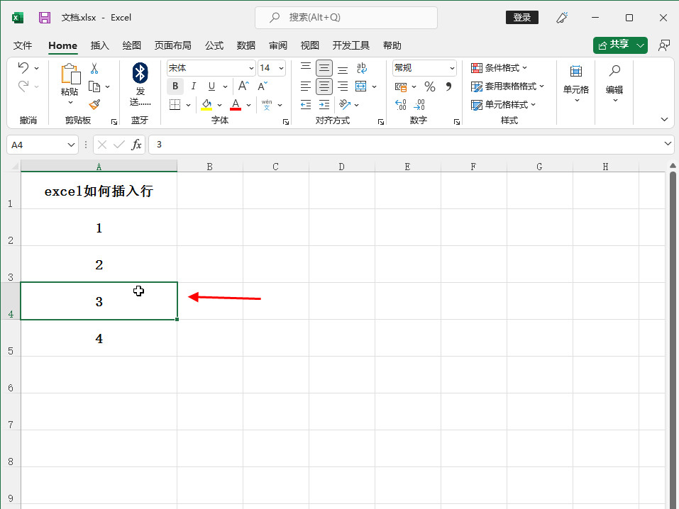Viewport: 679px width, 509px height.
Task: Toggle Middle Align vertical alignment
Action: 324,68
